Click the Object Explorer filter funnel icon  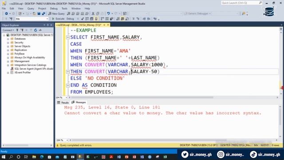click(x=31, y=30)
